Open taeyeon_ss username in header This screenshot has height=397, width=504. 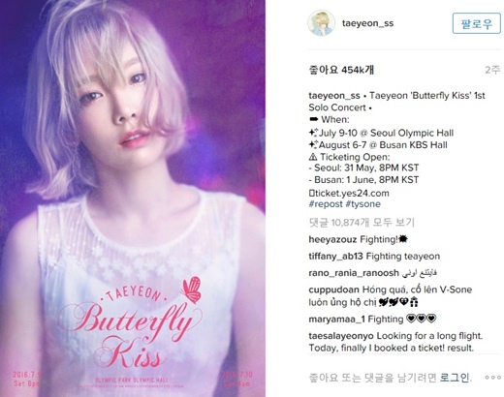pyautogui.click(x=367, y=23)
